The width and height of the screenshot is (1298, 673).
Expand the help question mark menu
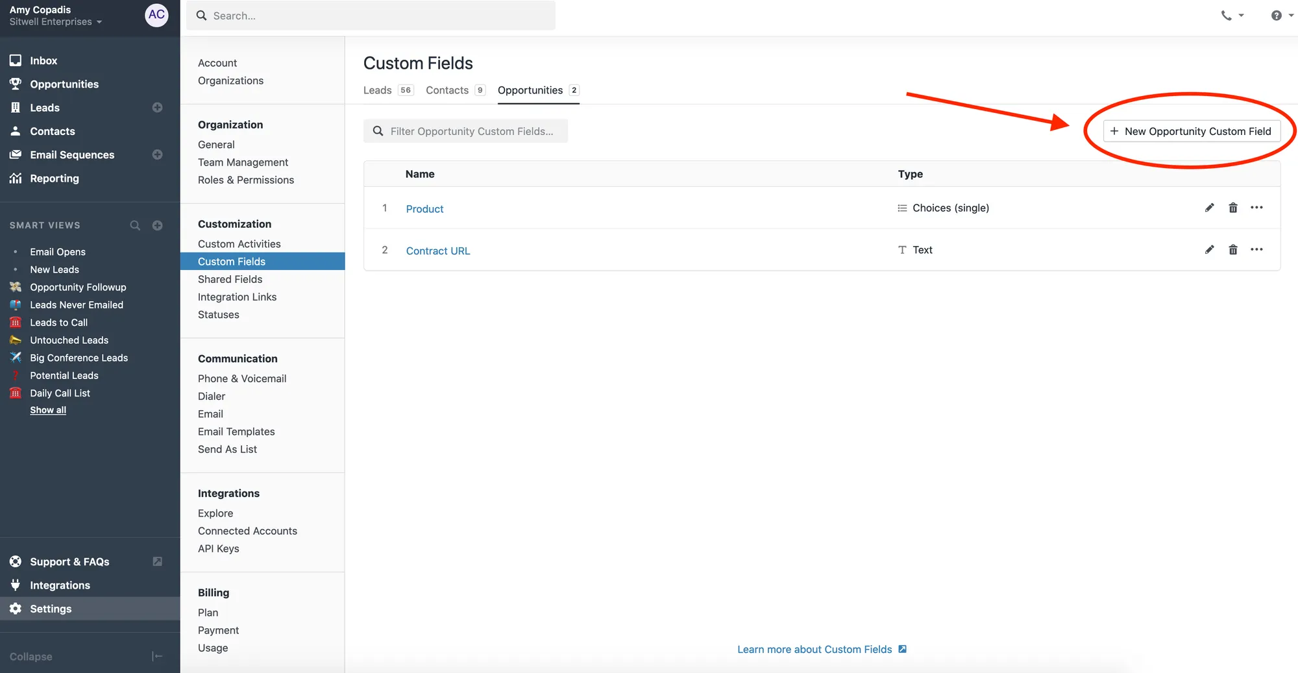(1282, 16)
